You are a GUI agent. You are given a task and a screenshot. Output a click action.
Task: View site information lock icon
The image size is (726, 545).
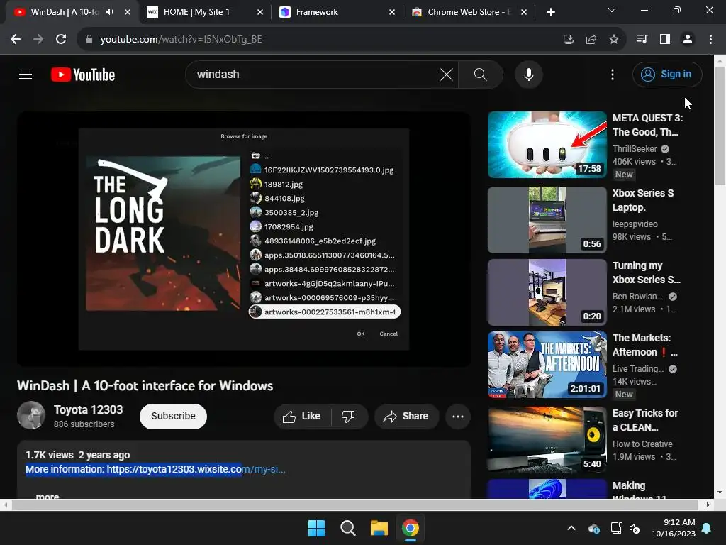point(89,40)
